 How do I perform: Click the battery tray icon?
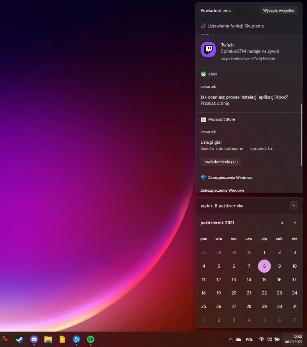[x=277, y=339]
